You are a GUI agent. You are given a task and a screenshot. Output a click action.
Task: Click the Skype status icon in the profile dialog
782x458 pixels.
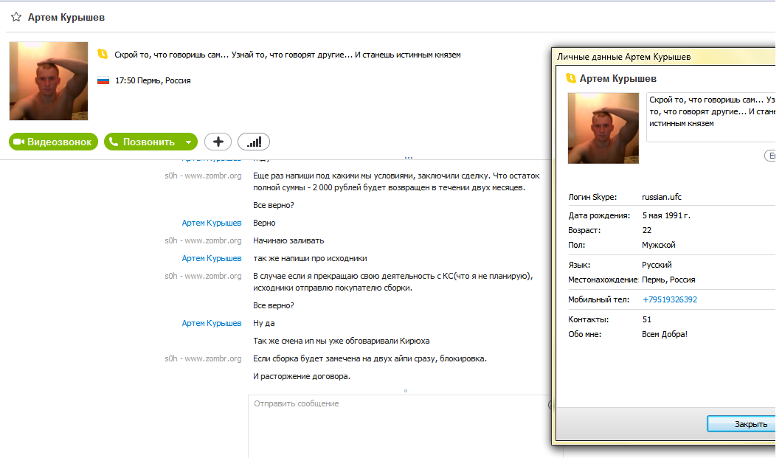point(571,78)
